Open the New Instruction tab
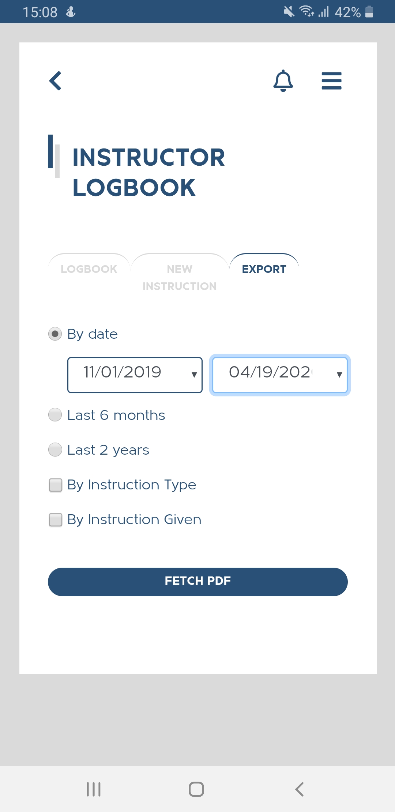 click(180, 277)
